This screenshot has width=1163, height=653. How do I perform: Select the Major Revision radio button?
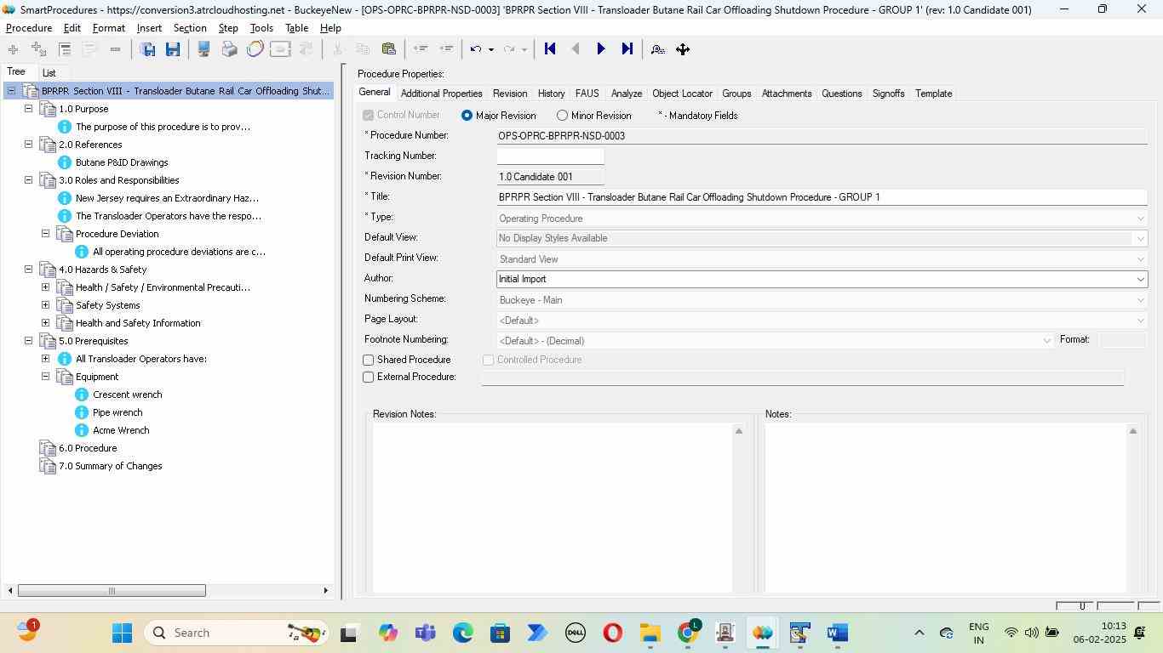[467, 116]
